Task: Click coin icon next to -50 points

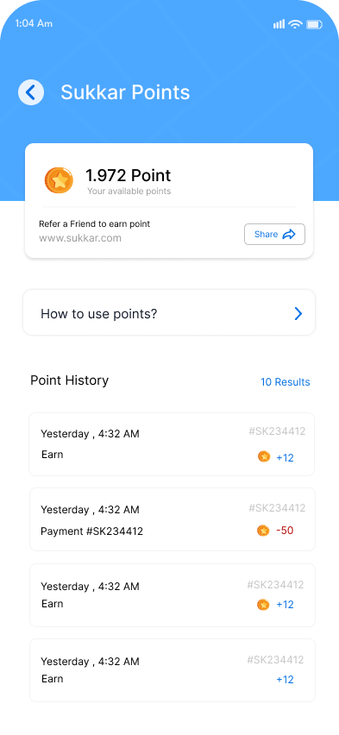Action: (263, 531)
